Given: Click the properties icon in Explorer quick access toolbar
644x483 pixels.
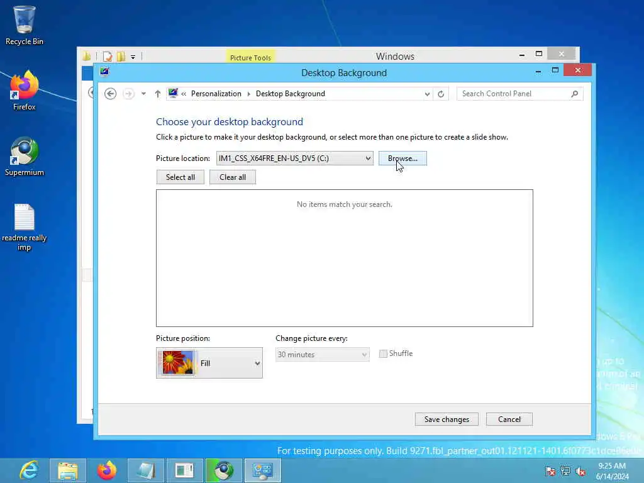Looking at the screenshot, I should pyautogui.click(x=107, y=56).
